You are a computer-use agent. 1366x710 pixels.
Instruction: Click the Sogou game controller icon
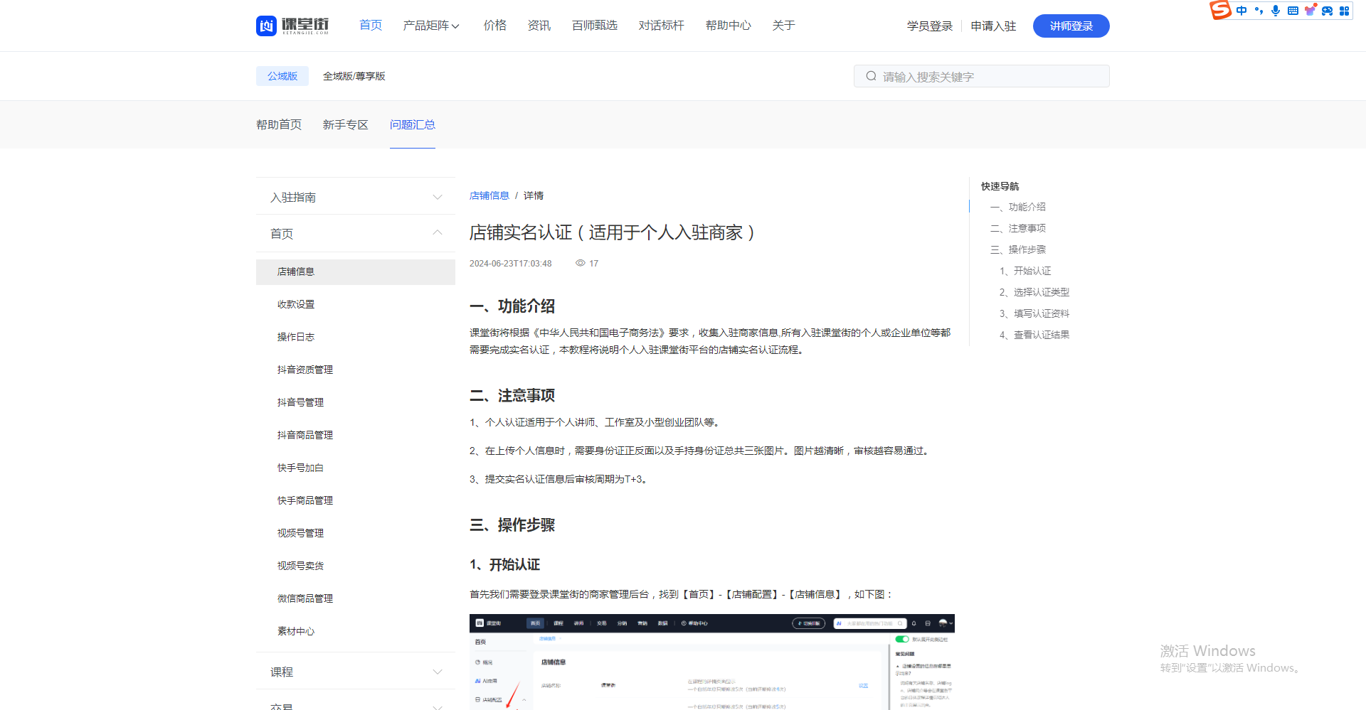point(1327,11)
